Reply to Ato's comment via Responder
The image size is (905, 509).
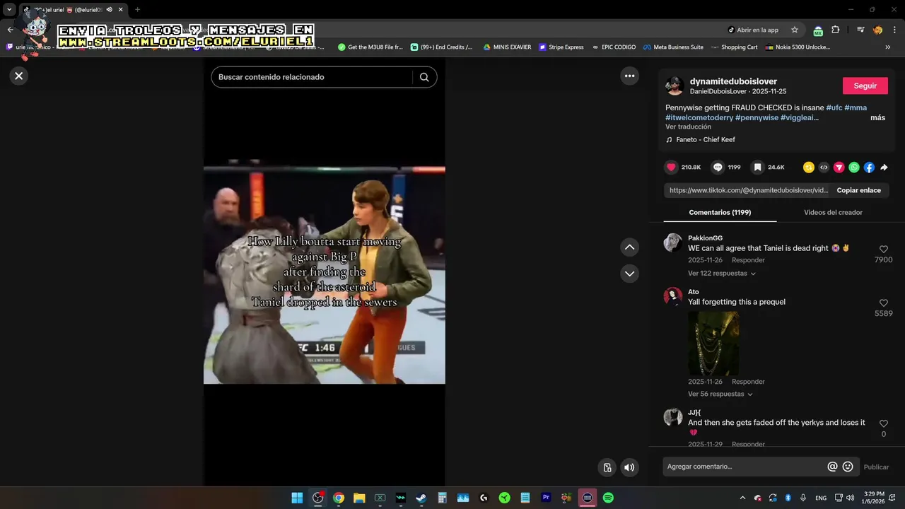pyautogui.click(x=748, y=382)
